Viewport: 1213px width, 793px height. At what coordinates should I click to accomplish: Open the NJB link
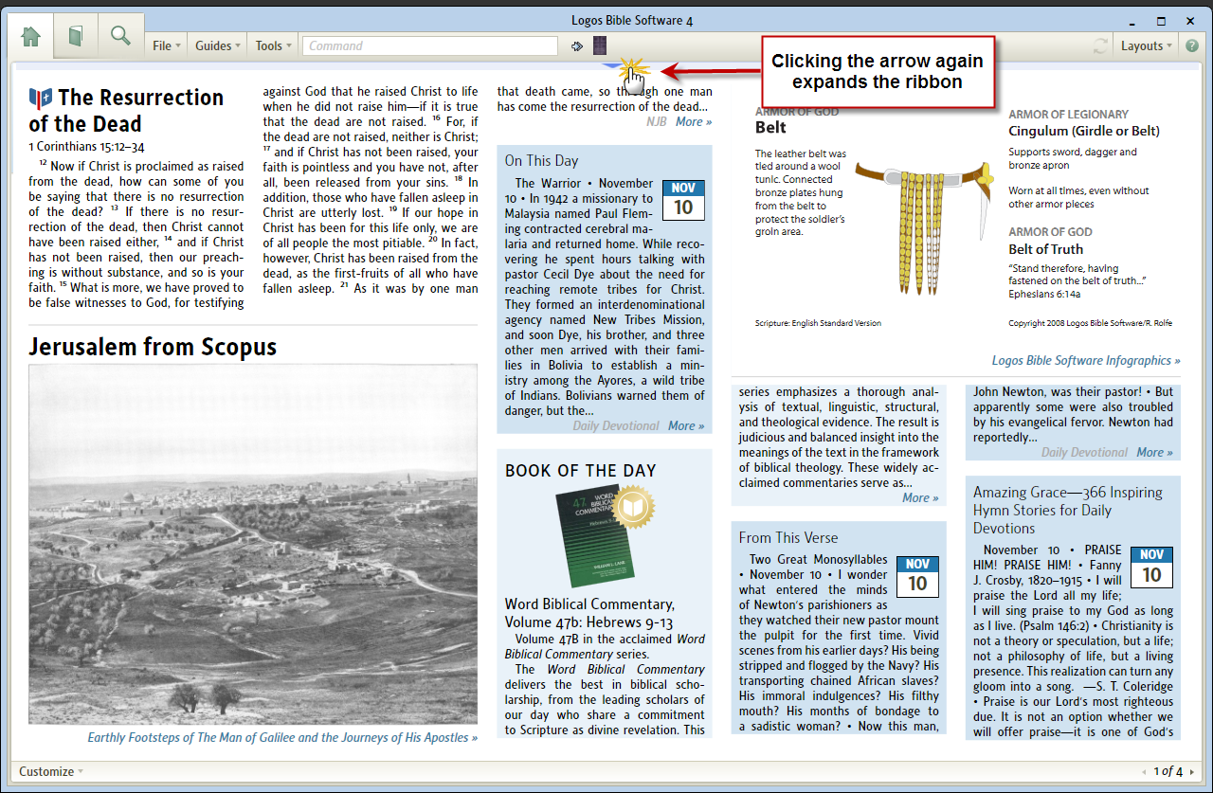tap(657, 121)
